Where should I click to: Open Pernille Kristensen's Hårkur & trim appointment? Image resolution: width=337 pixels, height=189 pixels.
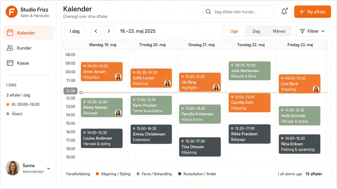[x=200, y=114]
